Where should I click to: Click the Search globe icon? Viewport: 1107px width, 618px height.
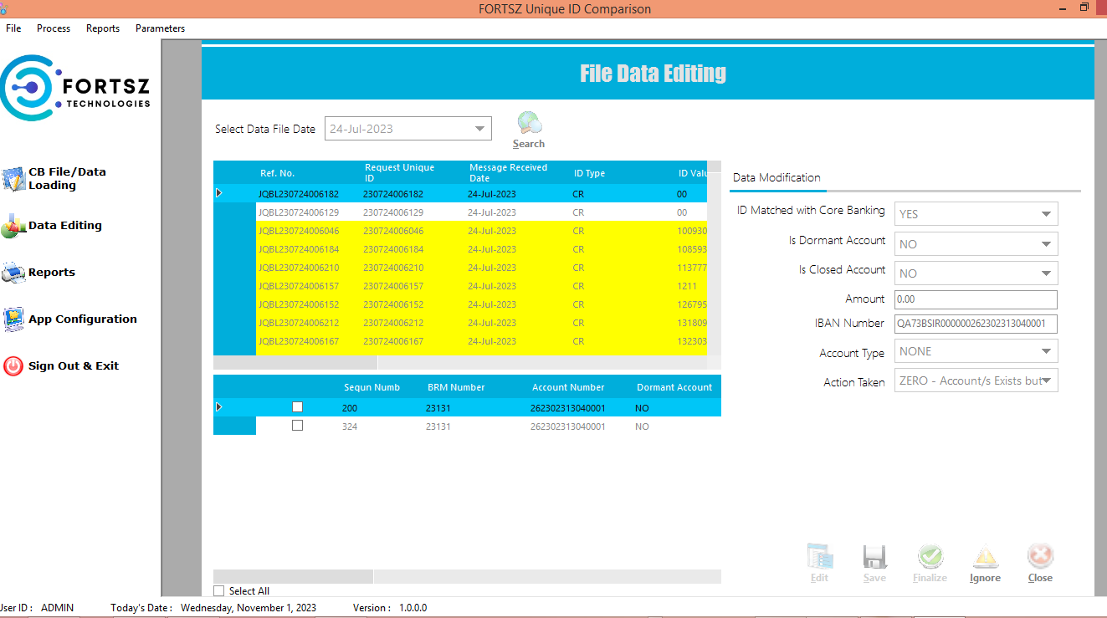(529, 125)
